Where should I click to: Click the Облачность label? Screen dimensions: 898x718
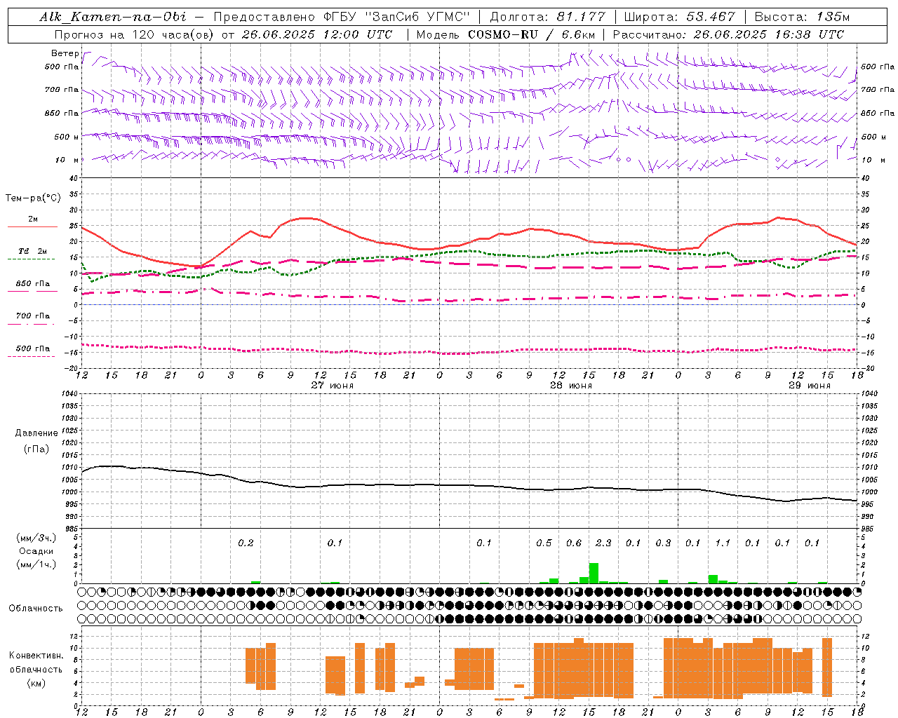[36, 608]
